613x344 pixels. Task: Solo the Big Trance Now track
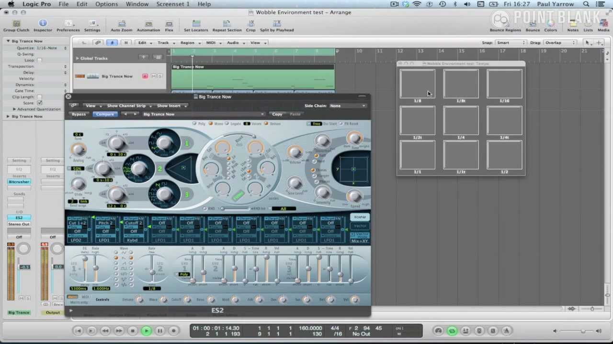pyautogui.click(x=160, y=76)
